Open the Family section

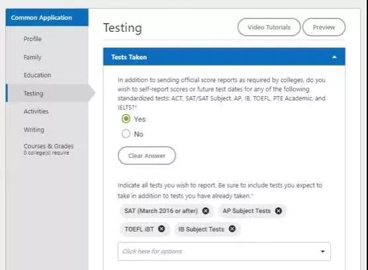point(32,57)
